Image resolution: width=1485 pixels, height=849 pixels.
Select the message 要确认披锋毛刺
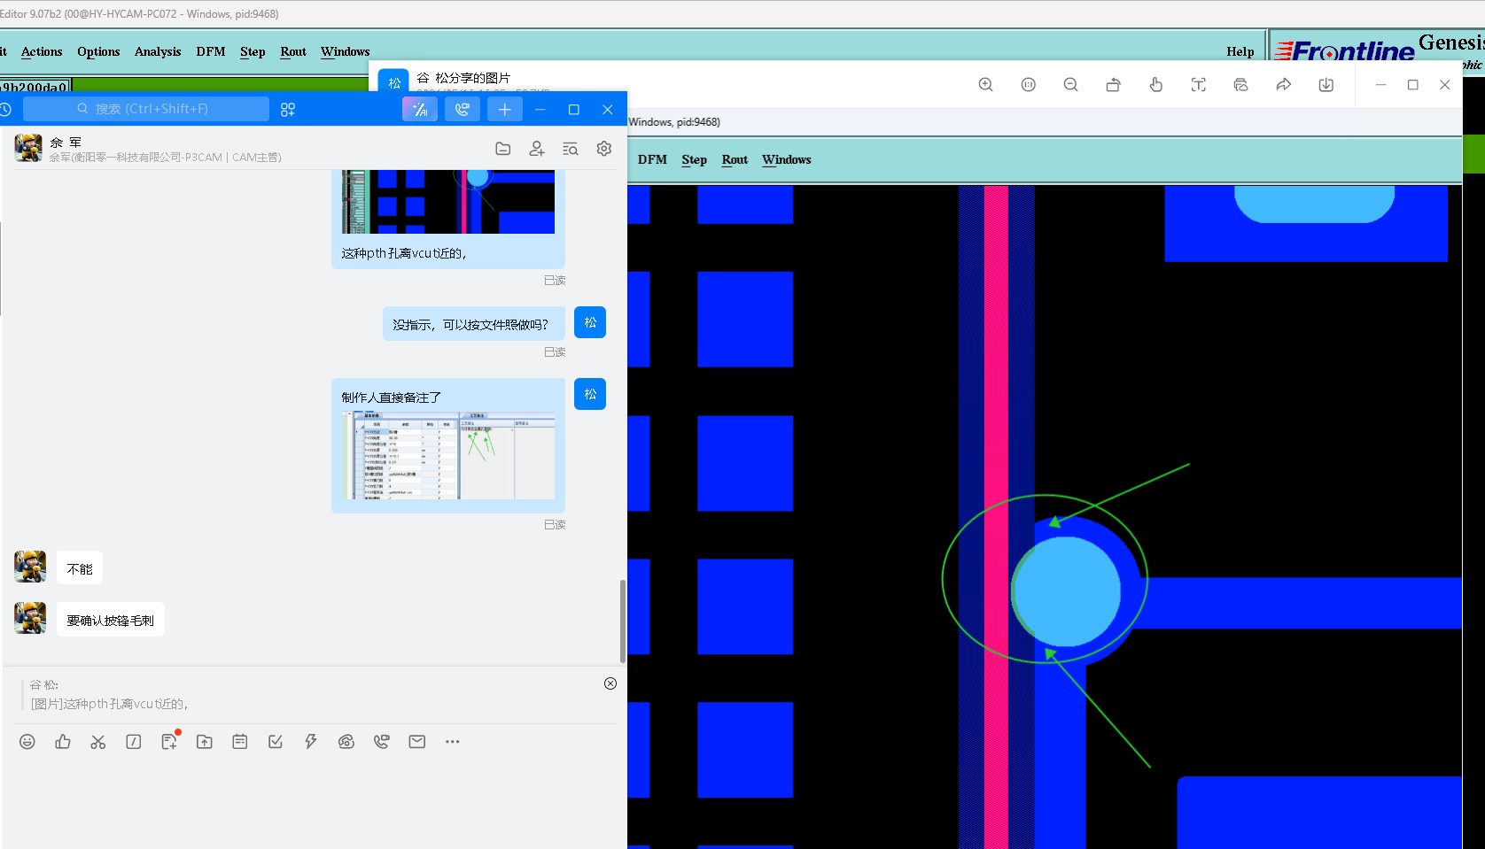(x=111, y=620)
